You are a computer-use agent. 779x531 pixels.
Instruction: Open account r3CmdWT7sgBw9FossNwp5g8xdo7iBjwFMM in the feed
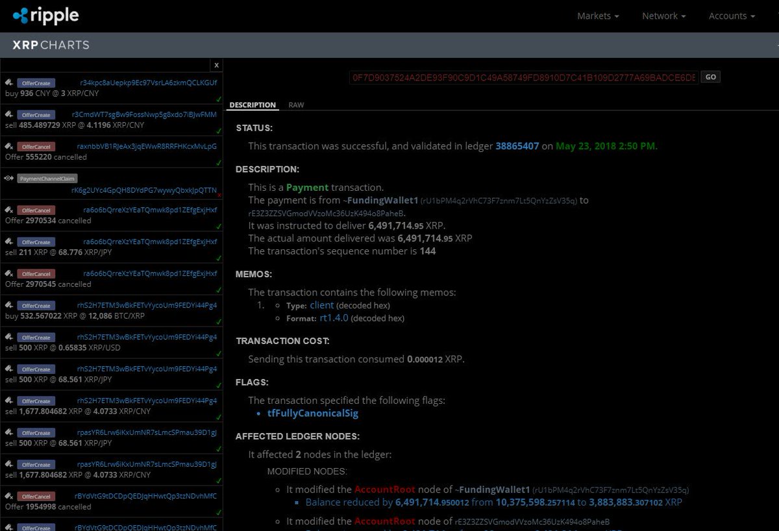click(x=144, y=115)
